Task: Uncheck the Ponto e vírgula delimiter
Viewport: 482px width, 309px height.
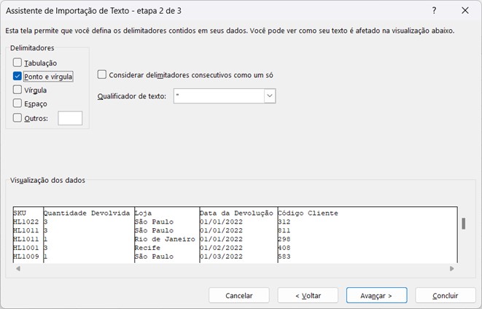Action: coord(18,77)
